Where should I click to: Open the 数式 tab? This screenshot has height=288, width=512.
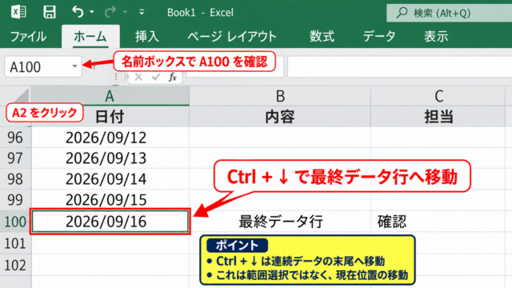322,36
